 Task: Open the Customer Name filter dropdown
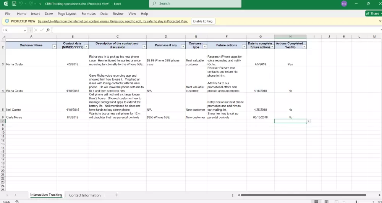[54, 47]
